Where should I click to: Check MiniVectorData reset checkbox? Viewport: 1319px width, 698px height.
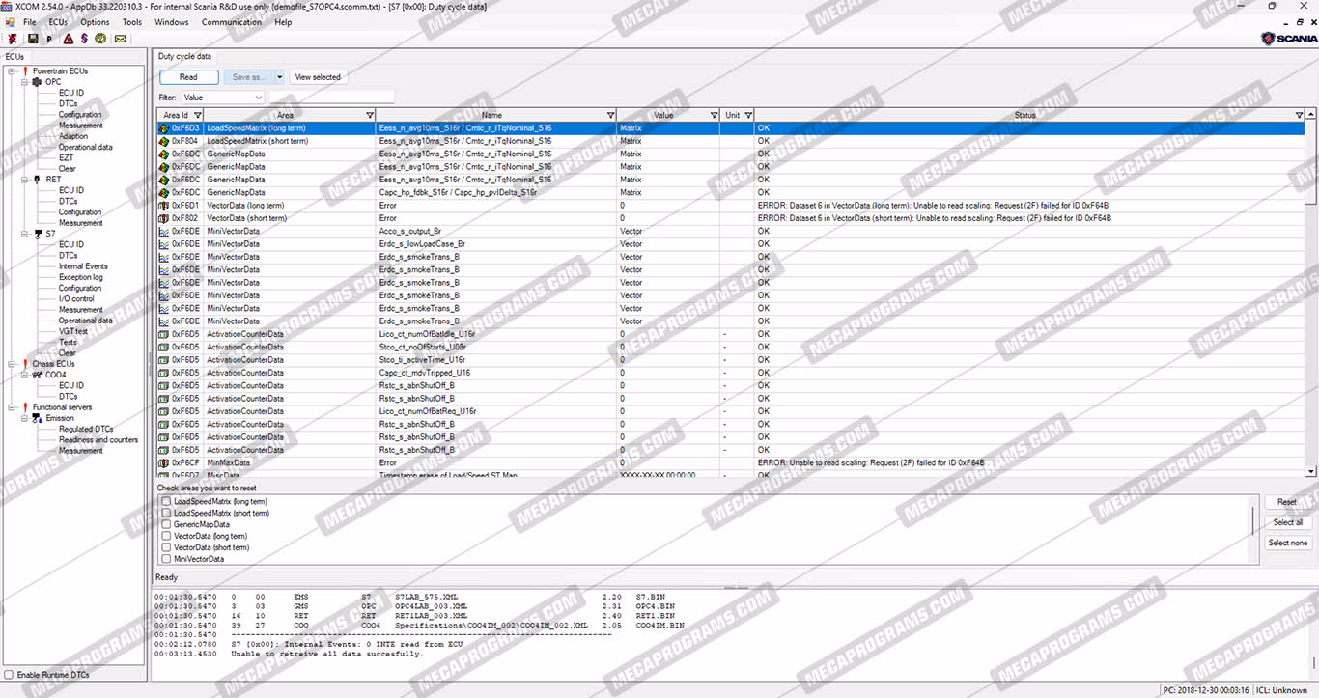166,559
